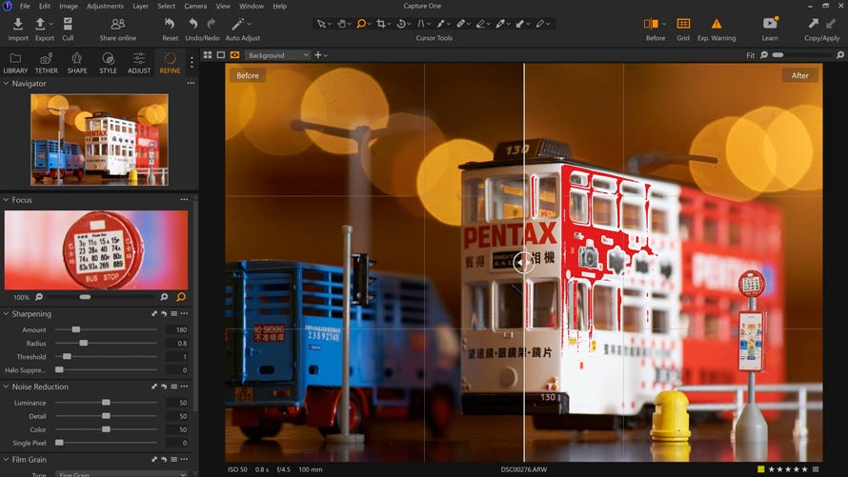This screenshot has width=848, height=477.
Task: Click the Undo arrow icon
Action: [x=193, y=24]
